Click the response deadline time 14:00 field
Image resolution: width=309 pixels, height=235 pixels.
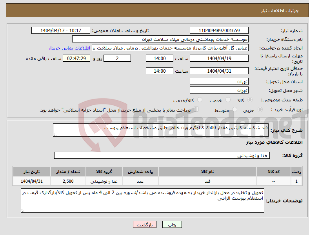click(160, 58)
